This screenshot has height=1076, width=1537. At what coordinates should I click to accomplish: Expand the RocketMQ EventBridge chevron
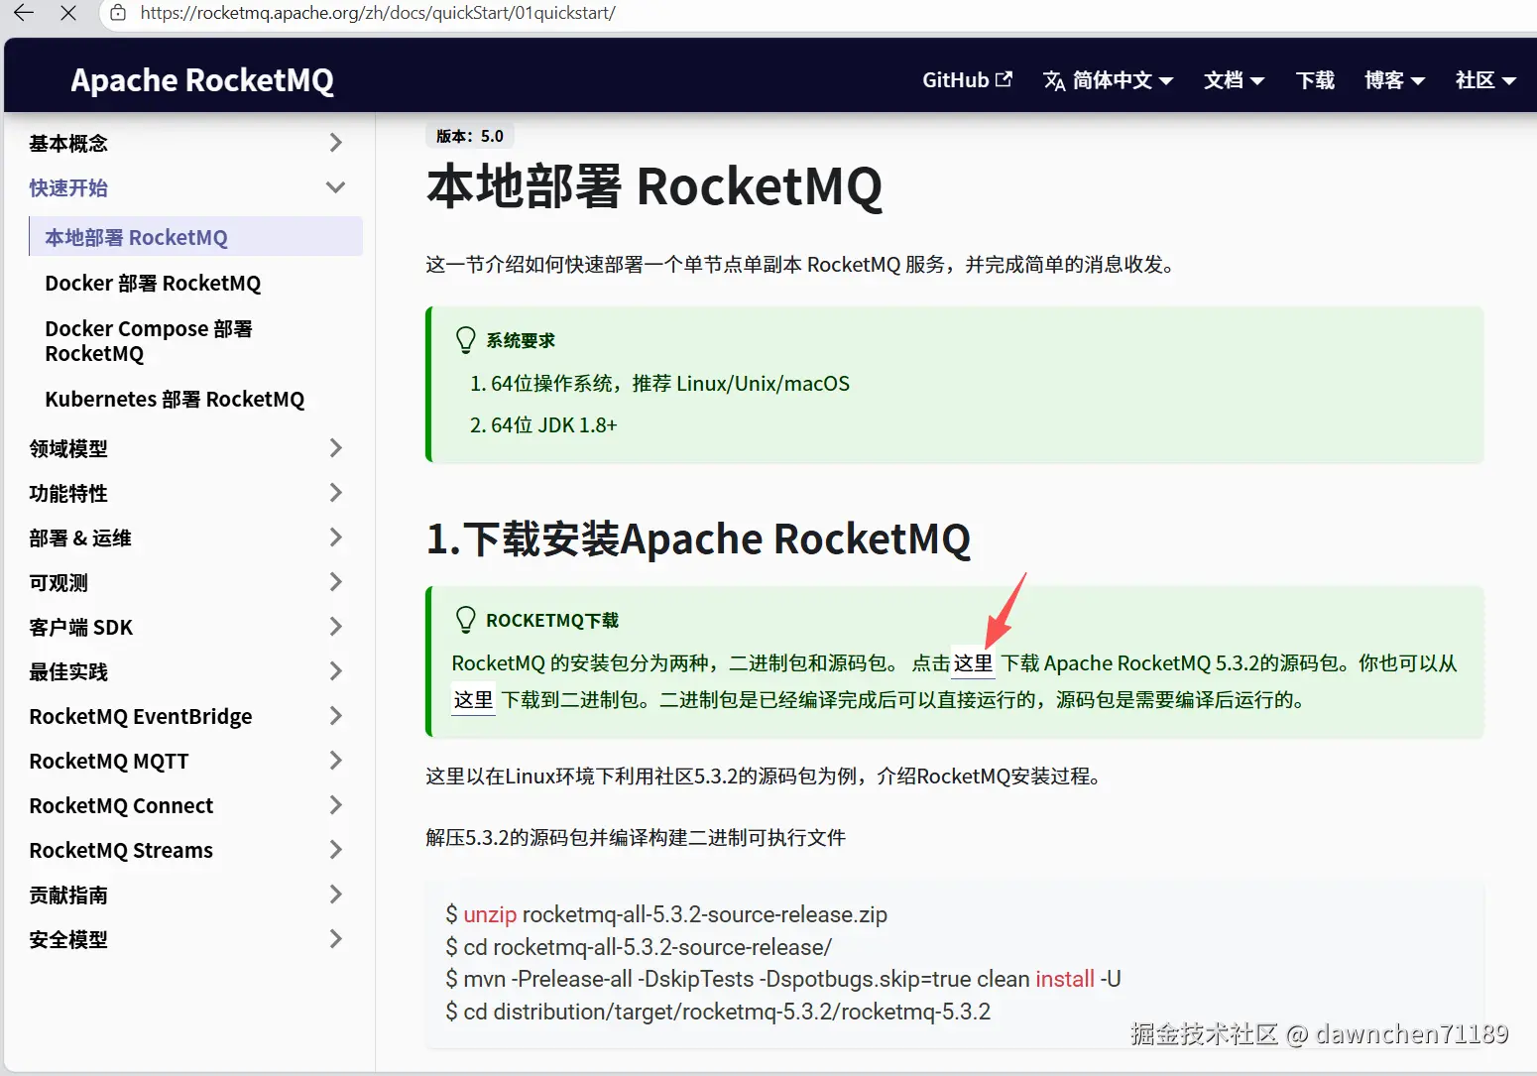point(336,716)
